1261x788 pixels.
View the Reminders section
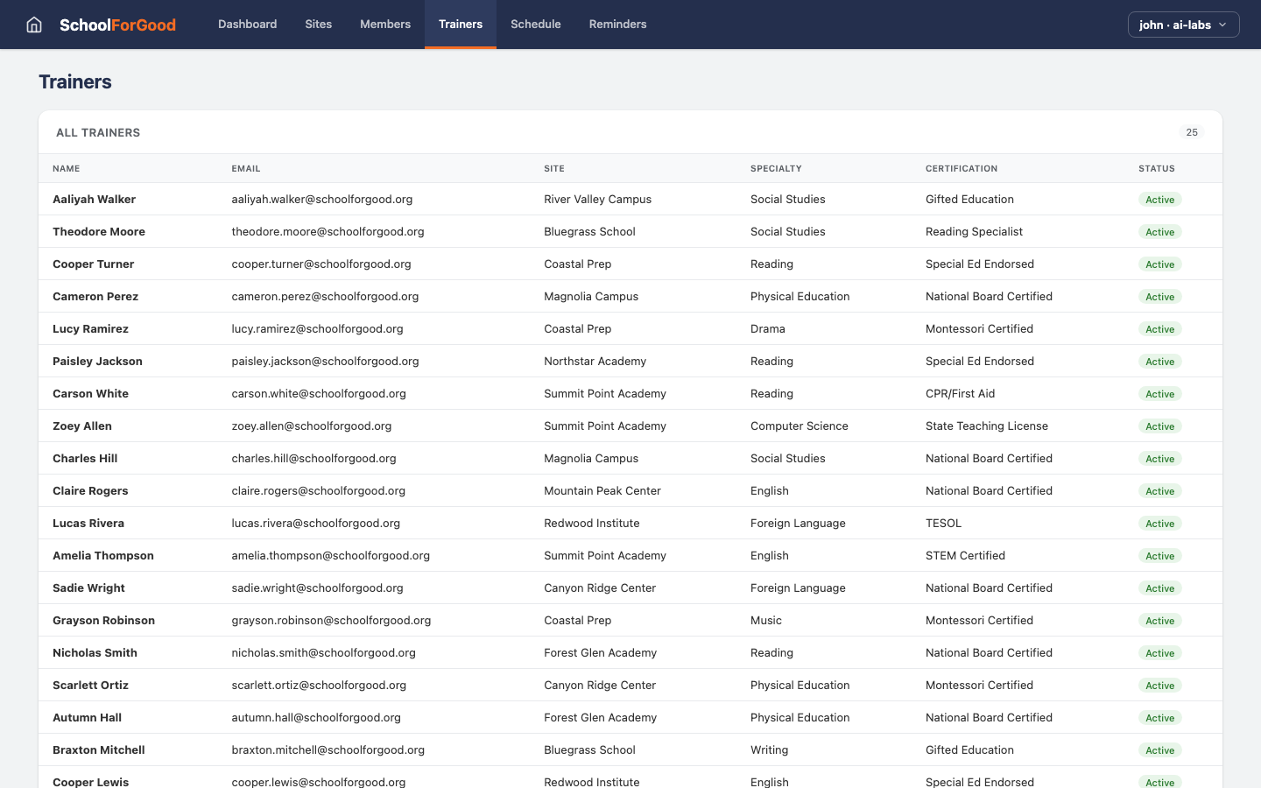[x=617, y=25]
